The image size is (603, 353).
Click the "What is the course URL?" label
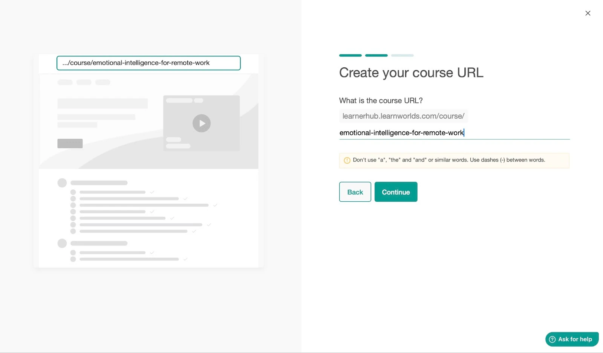point(381,100)
